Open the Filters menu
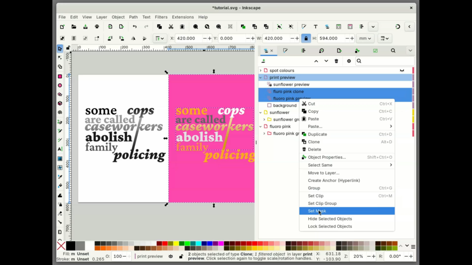The width and height of the screenshot is (472, 265). (x=161, y=17)
